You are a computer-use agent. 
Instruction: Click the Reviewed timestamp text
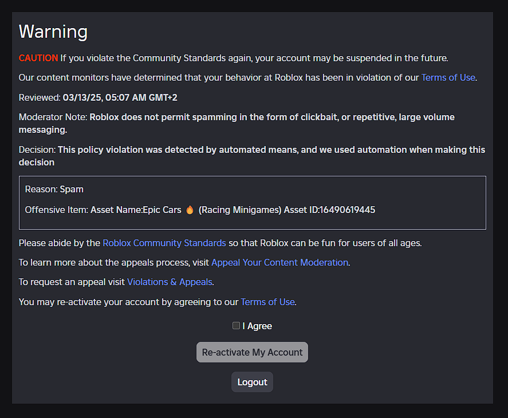pyautogui.click(x=97, y=97)
